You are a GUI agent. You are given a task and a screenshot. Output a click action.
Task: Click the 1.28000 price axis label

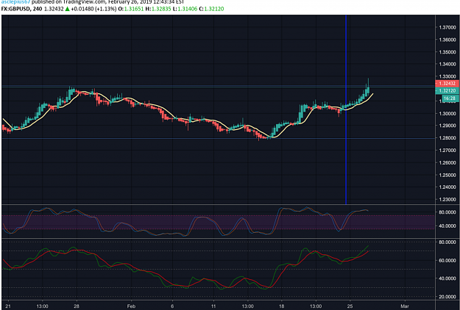(447, 138)
